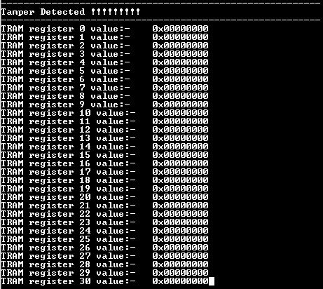Click the hex value of register 12

180,130
